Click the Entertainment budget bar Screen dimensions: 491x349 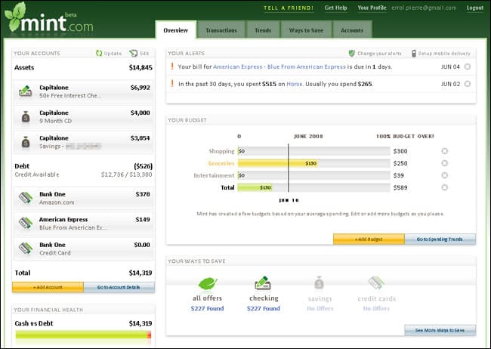point(313,175)
